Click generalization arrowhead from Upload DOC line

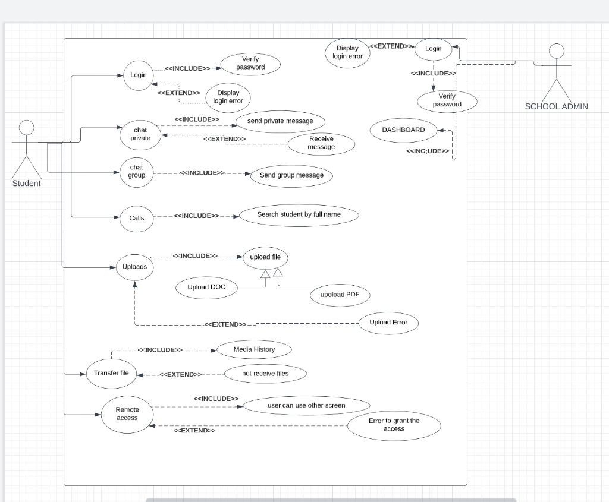click(x=265, y=274)
